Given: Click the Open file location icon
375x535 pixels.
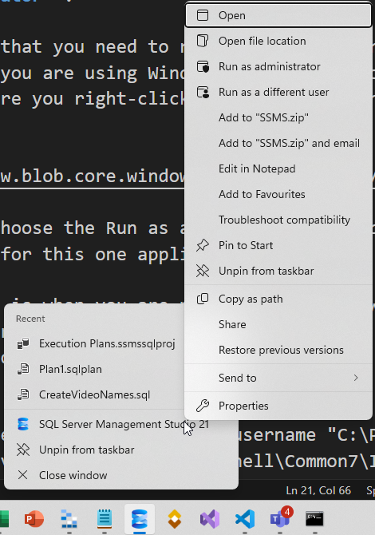Looking at the screenshot, I should [203, 41].
